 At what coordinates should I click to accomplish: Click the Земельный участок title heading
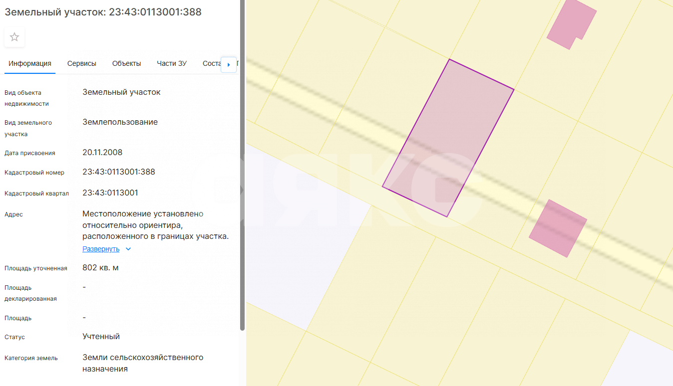[103, 12]
